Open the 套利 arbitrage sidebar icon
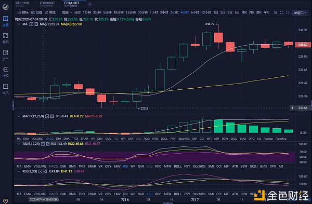 (x=5, y=38)
